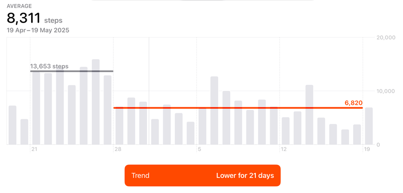Screen dimensions: 403x193
Task: Click the 28 date label on the axis
Action: [x=118, y=149]
